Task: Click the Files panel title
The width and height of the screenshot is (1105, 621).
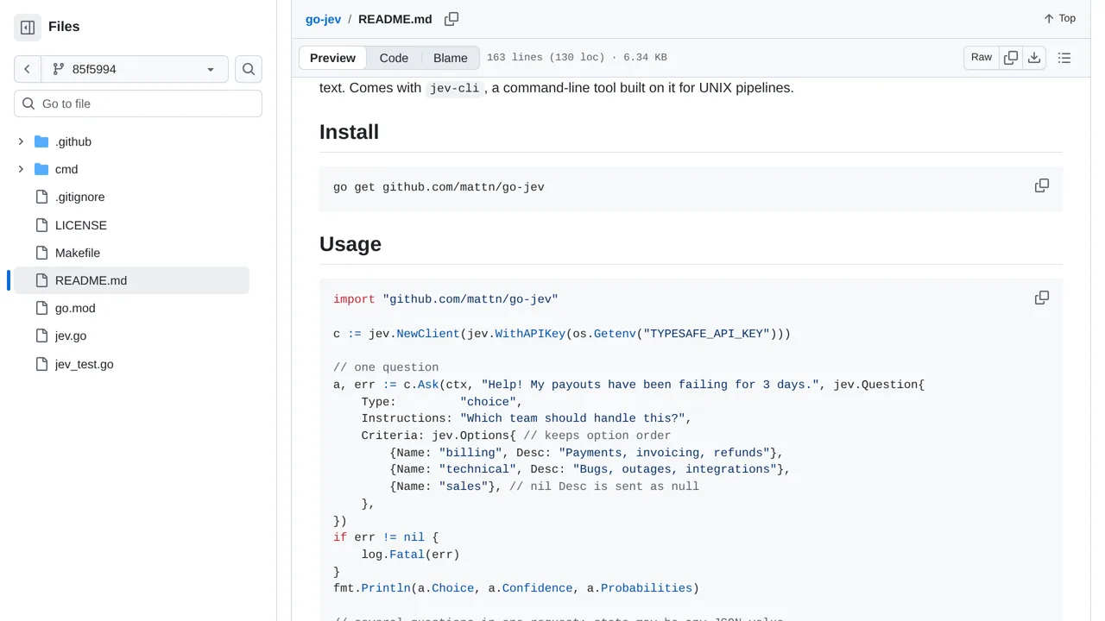Action: pos(64,27)
